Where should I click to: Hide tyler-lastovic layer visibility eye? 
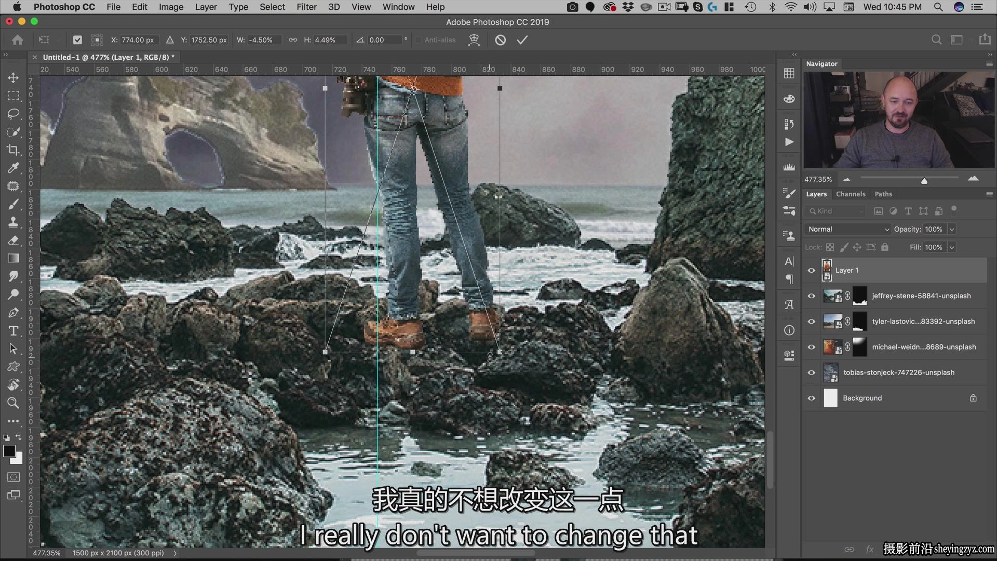(811, 322)
